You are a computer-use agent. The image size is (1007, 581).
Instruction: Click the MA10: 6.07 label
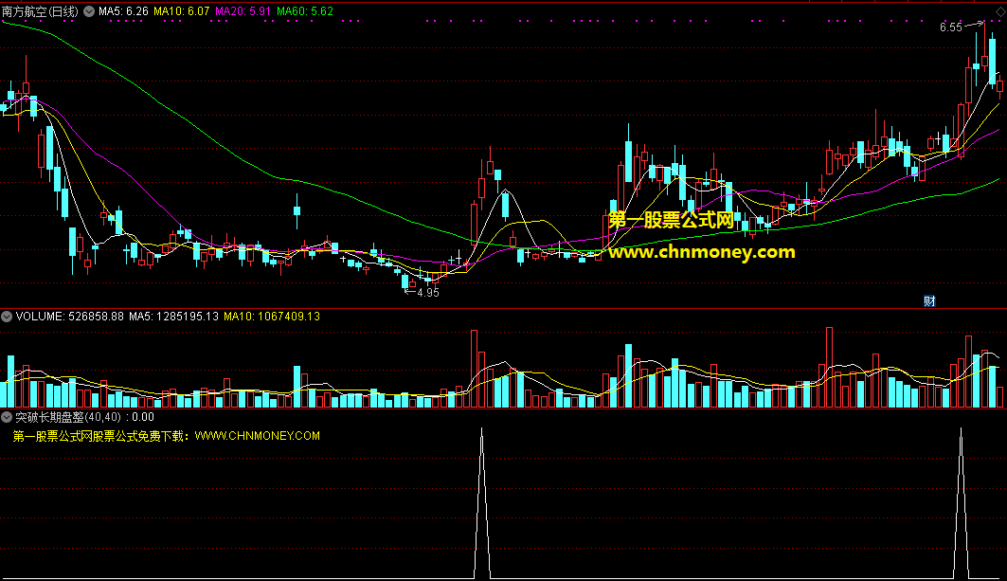tap(182, 11)
